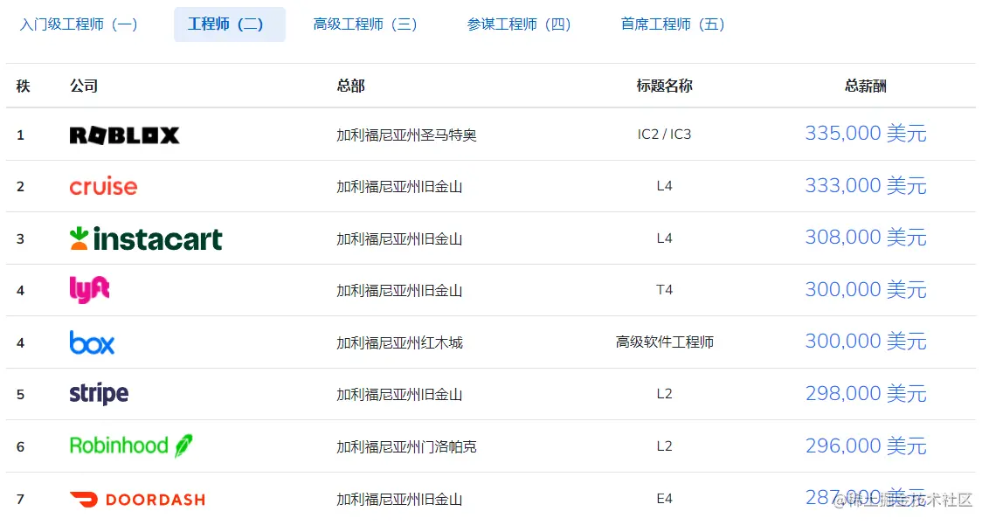Click 加利福尼亚州红木城 headquarters text
This screenshot has width=989, height=525.
[x=399, y=342]
